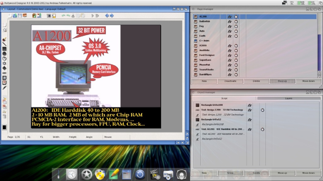This screenshot has width=323, height=181.
Task: Go to next page with blue right arrow
Action: (x=112, y=16)
